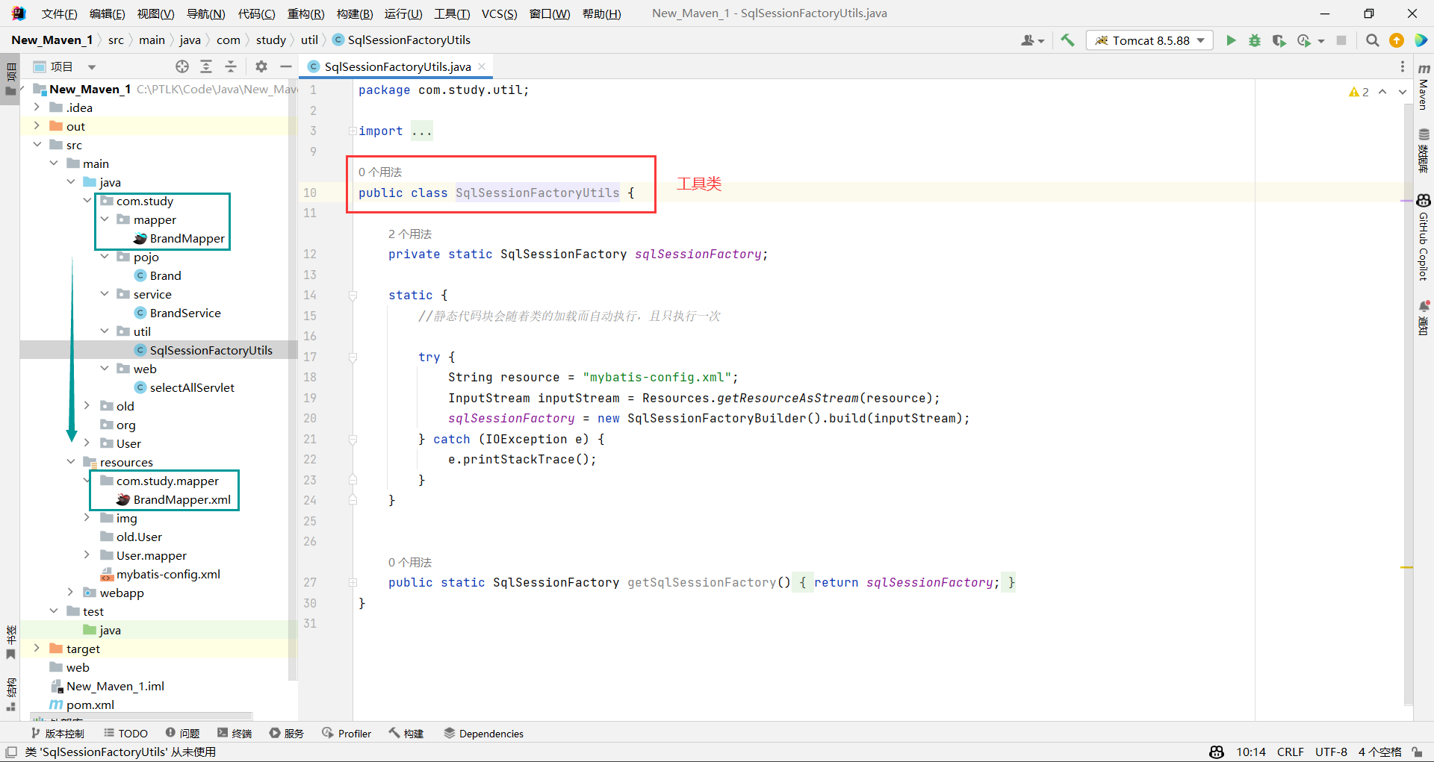
Task: Fold the static block at line 14
Action: pyautogui.click(x=353, y=296)
